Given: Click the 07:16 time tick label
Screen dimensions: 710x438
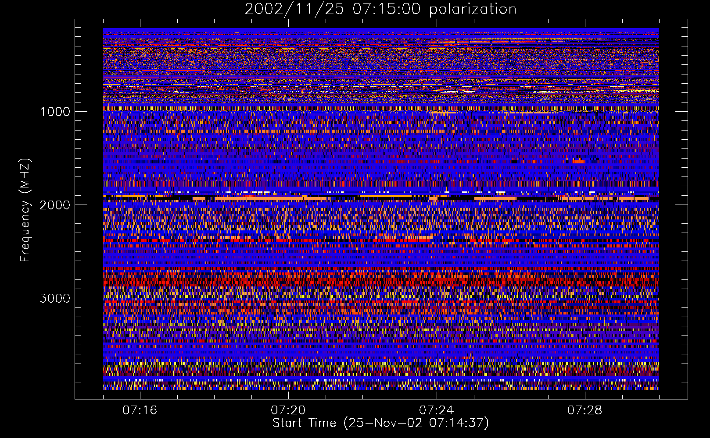Looking at the screenshot, I should (140, 410).
